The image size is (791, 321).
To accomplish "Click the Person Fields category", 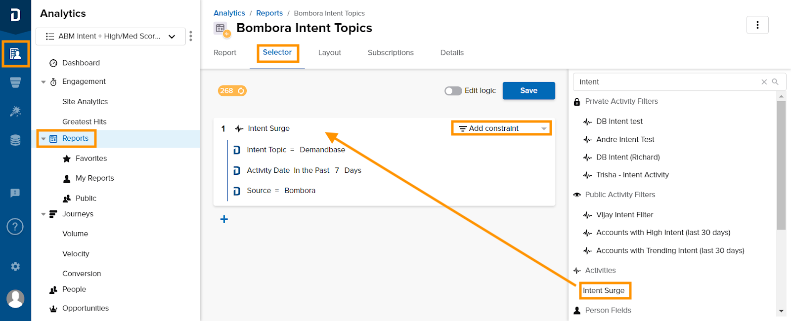I will click(x=608, y=311).
